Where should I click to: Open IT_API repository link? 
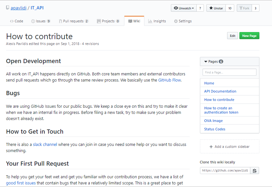pos(37,8)
